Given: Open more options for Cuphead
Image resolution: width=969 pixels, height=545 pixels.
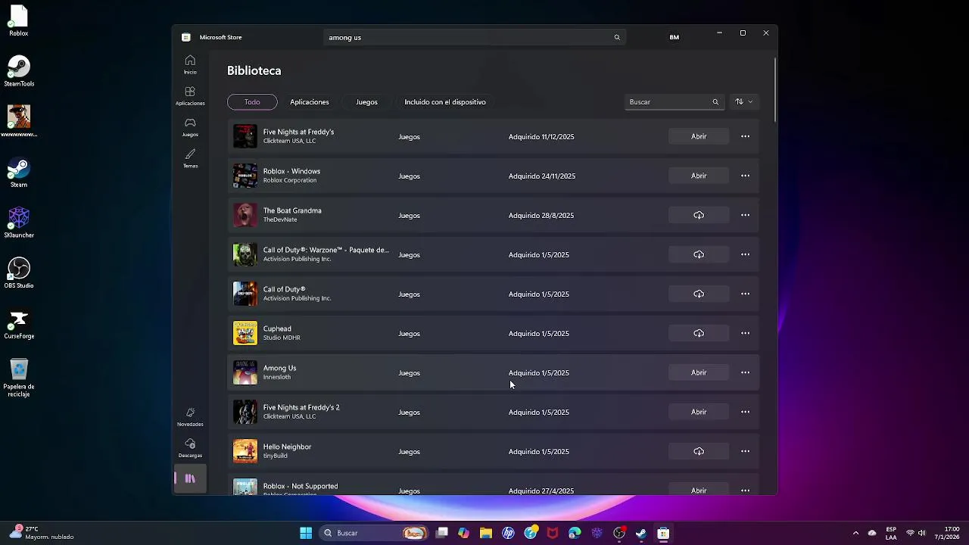Looking at the screenshot, I should coord(745,333).
